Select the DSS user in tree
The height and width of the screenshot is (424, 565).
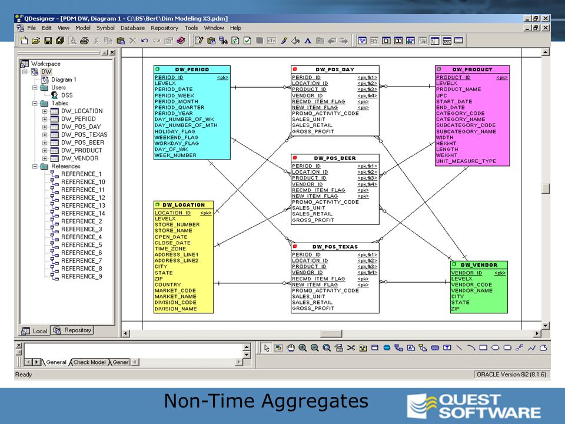pyautogui.click(x=67, y=95)
